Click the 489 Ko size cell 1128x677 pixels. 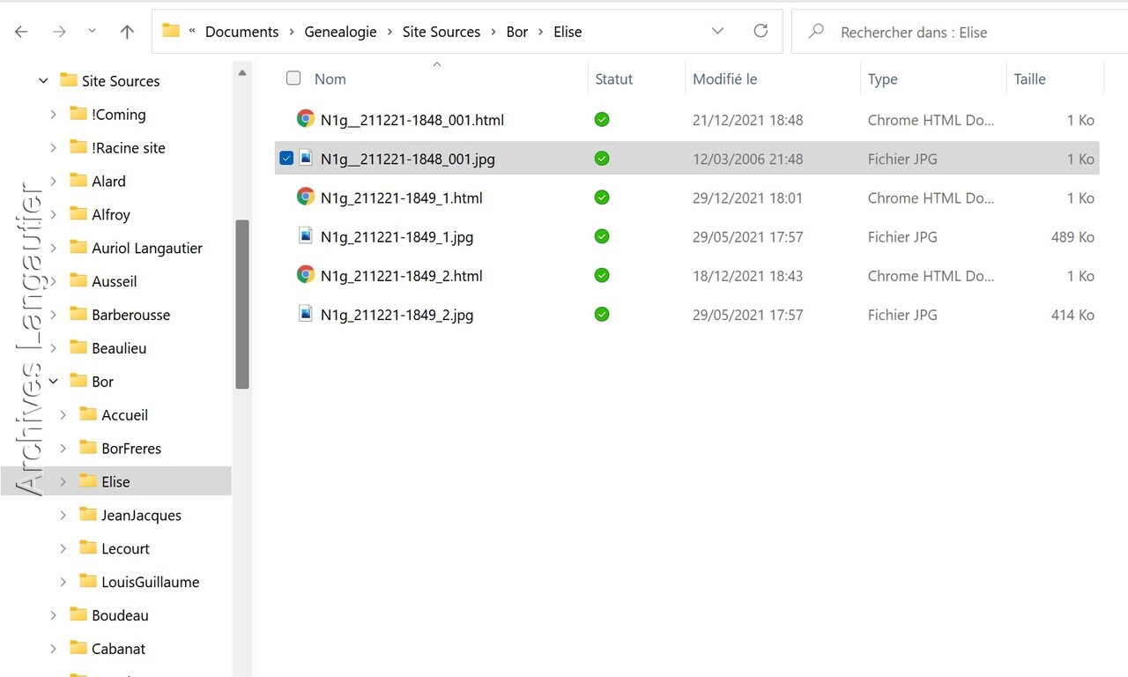1072,237
